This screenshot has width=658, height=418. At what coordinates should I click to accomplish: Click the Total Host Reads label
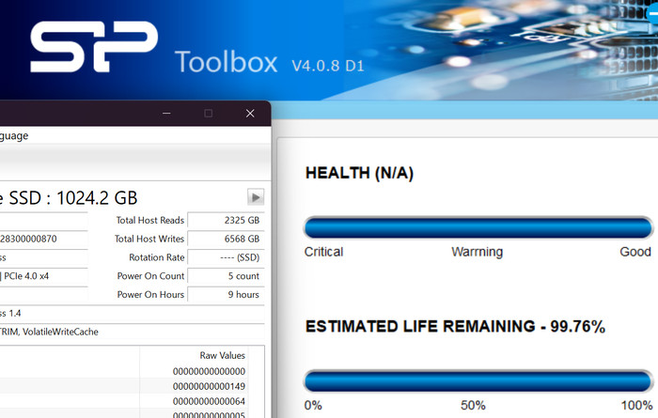(x=150, y=220)
